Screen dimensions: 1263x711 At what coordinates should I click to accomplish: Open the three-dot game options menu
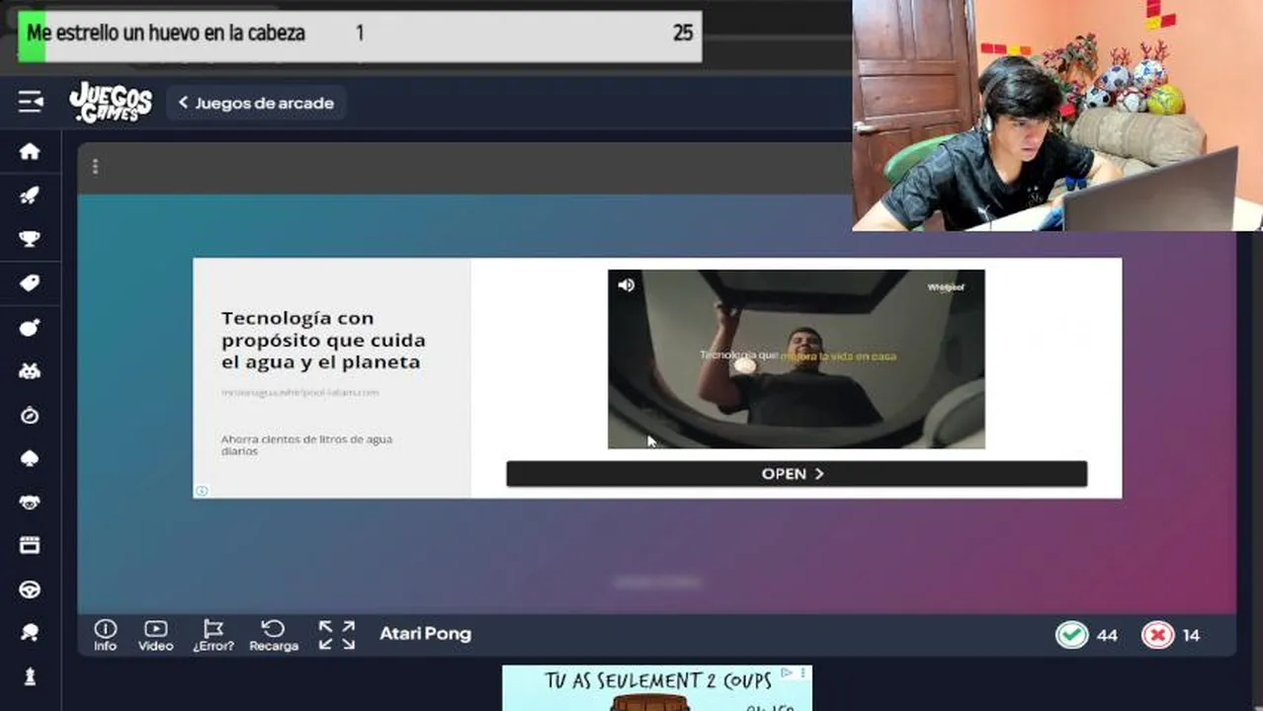[x=95, y=166]
